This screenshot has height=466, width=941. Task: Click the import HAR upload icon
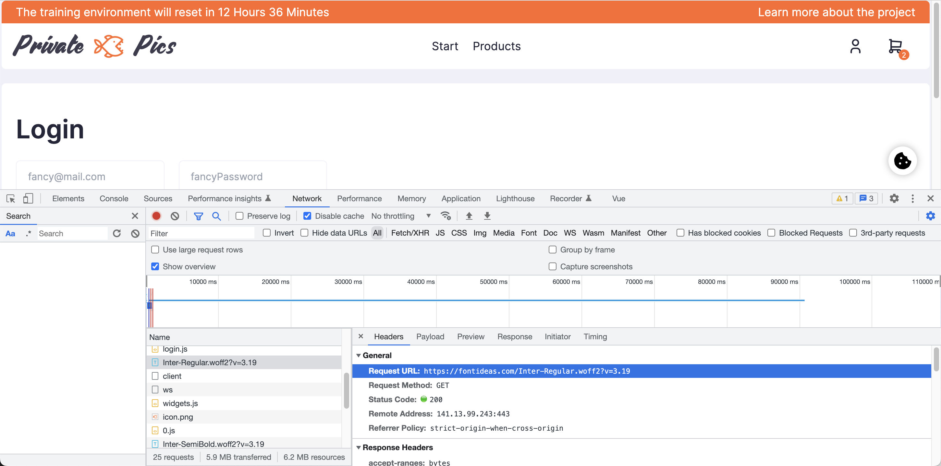pyautogui.click(x=469, y=216)
